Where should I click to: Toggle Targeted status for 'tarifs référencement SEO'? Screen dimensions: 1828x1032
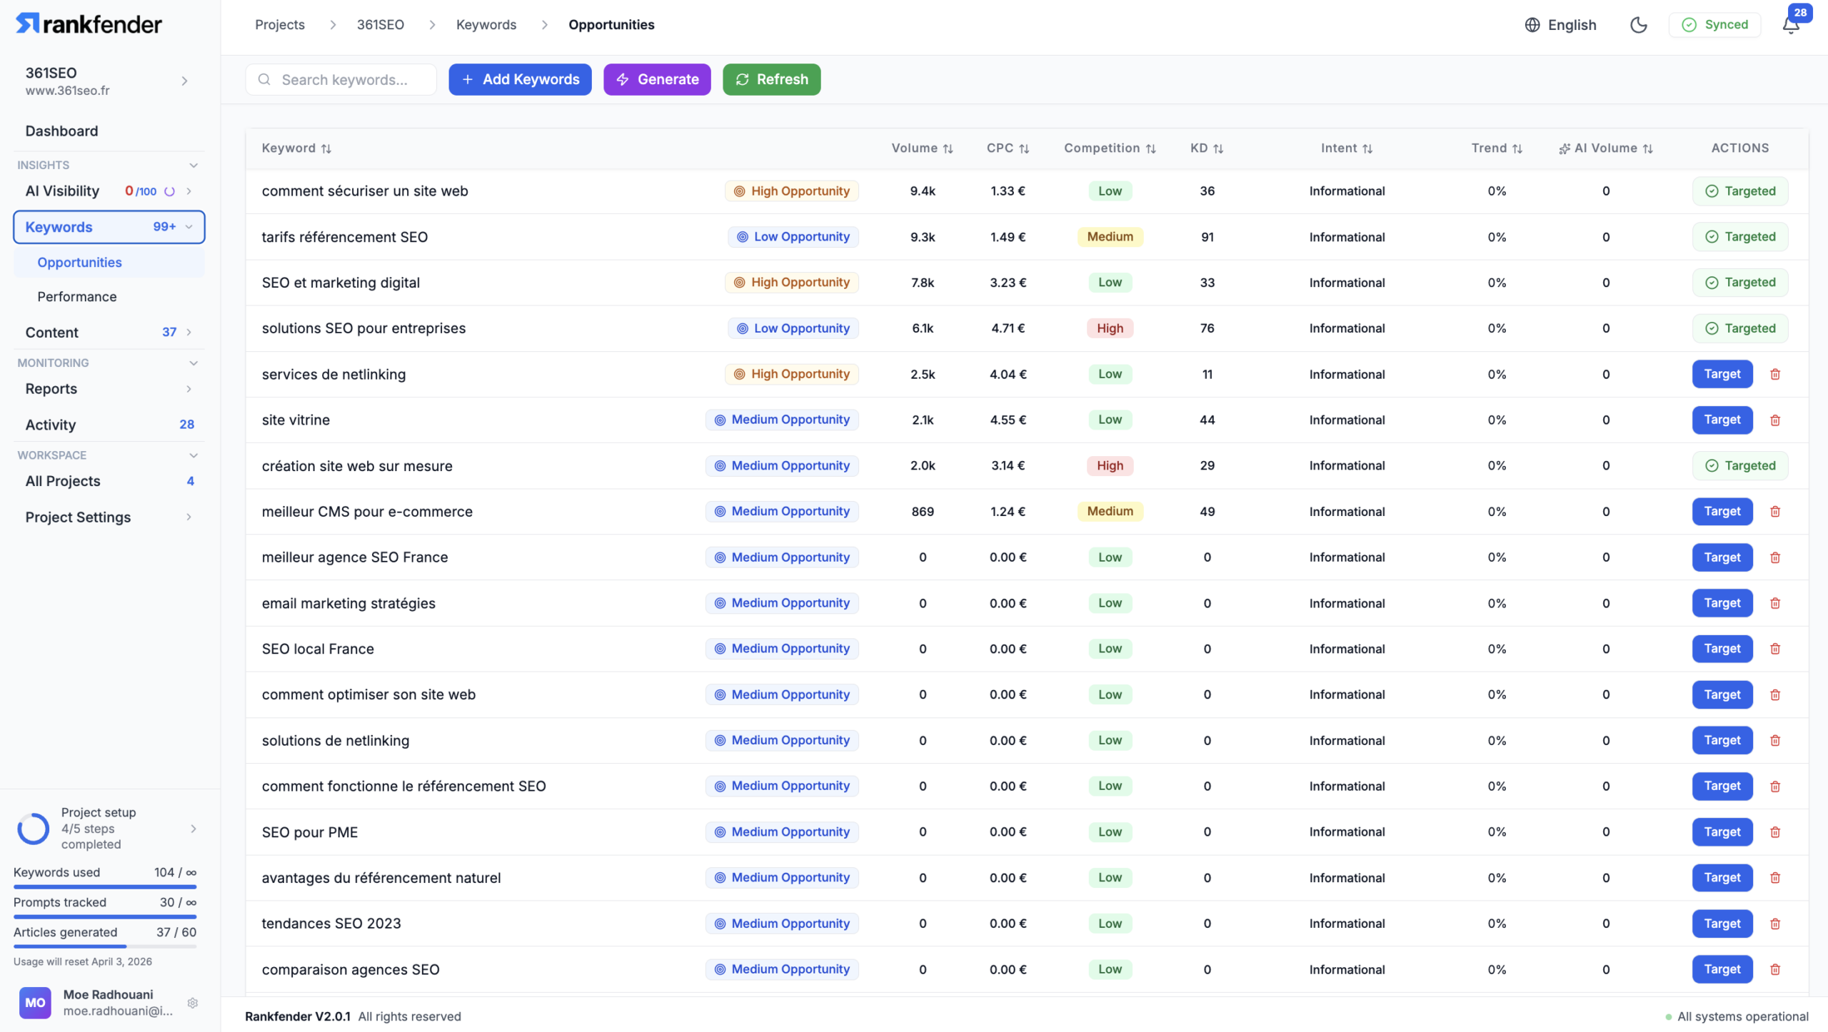click(x=1740, y=237)
